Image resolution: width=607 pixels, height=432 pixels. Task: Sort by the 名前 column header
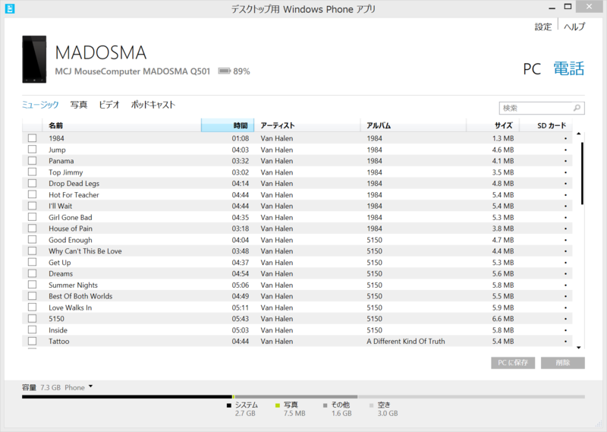pos(121,125)
